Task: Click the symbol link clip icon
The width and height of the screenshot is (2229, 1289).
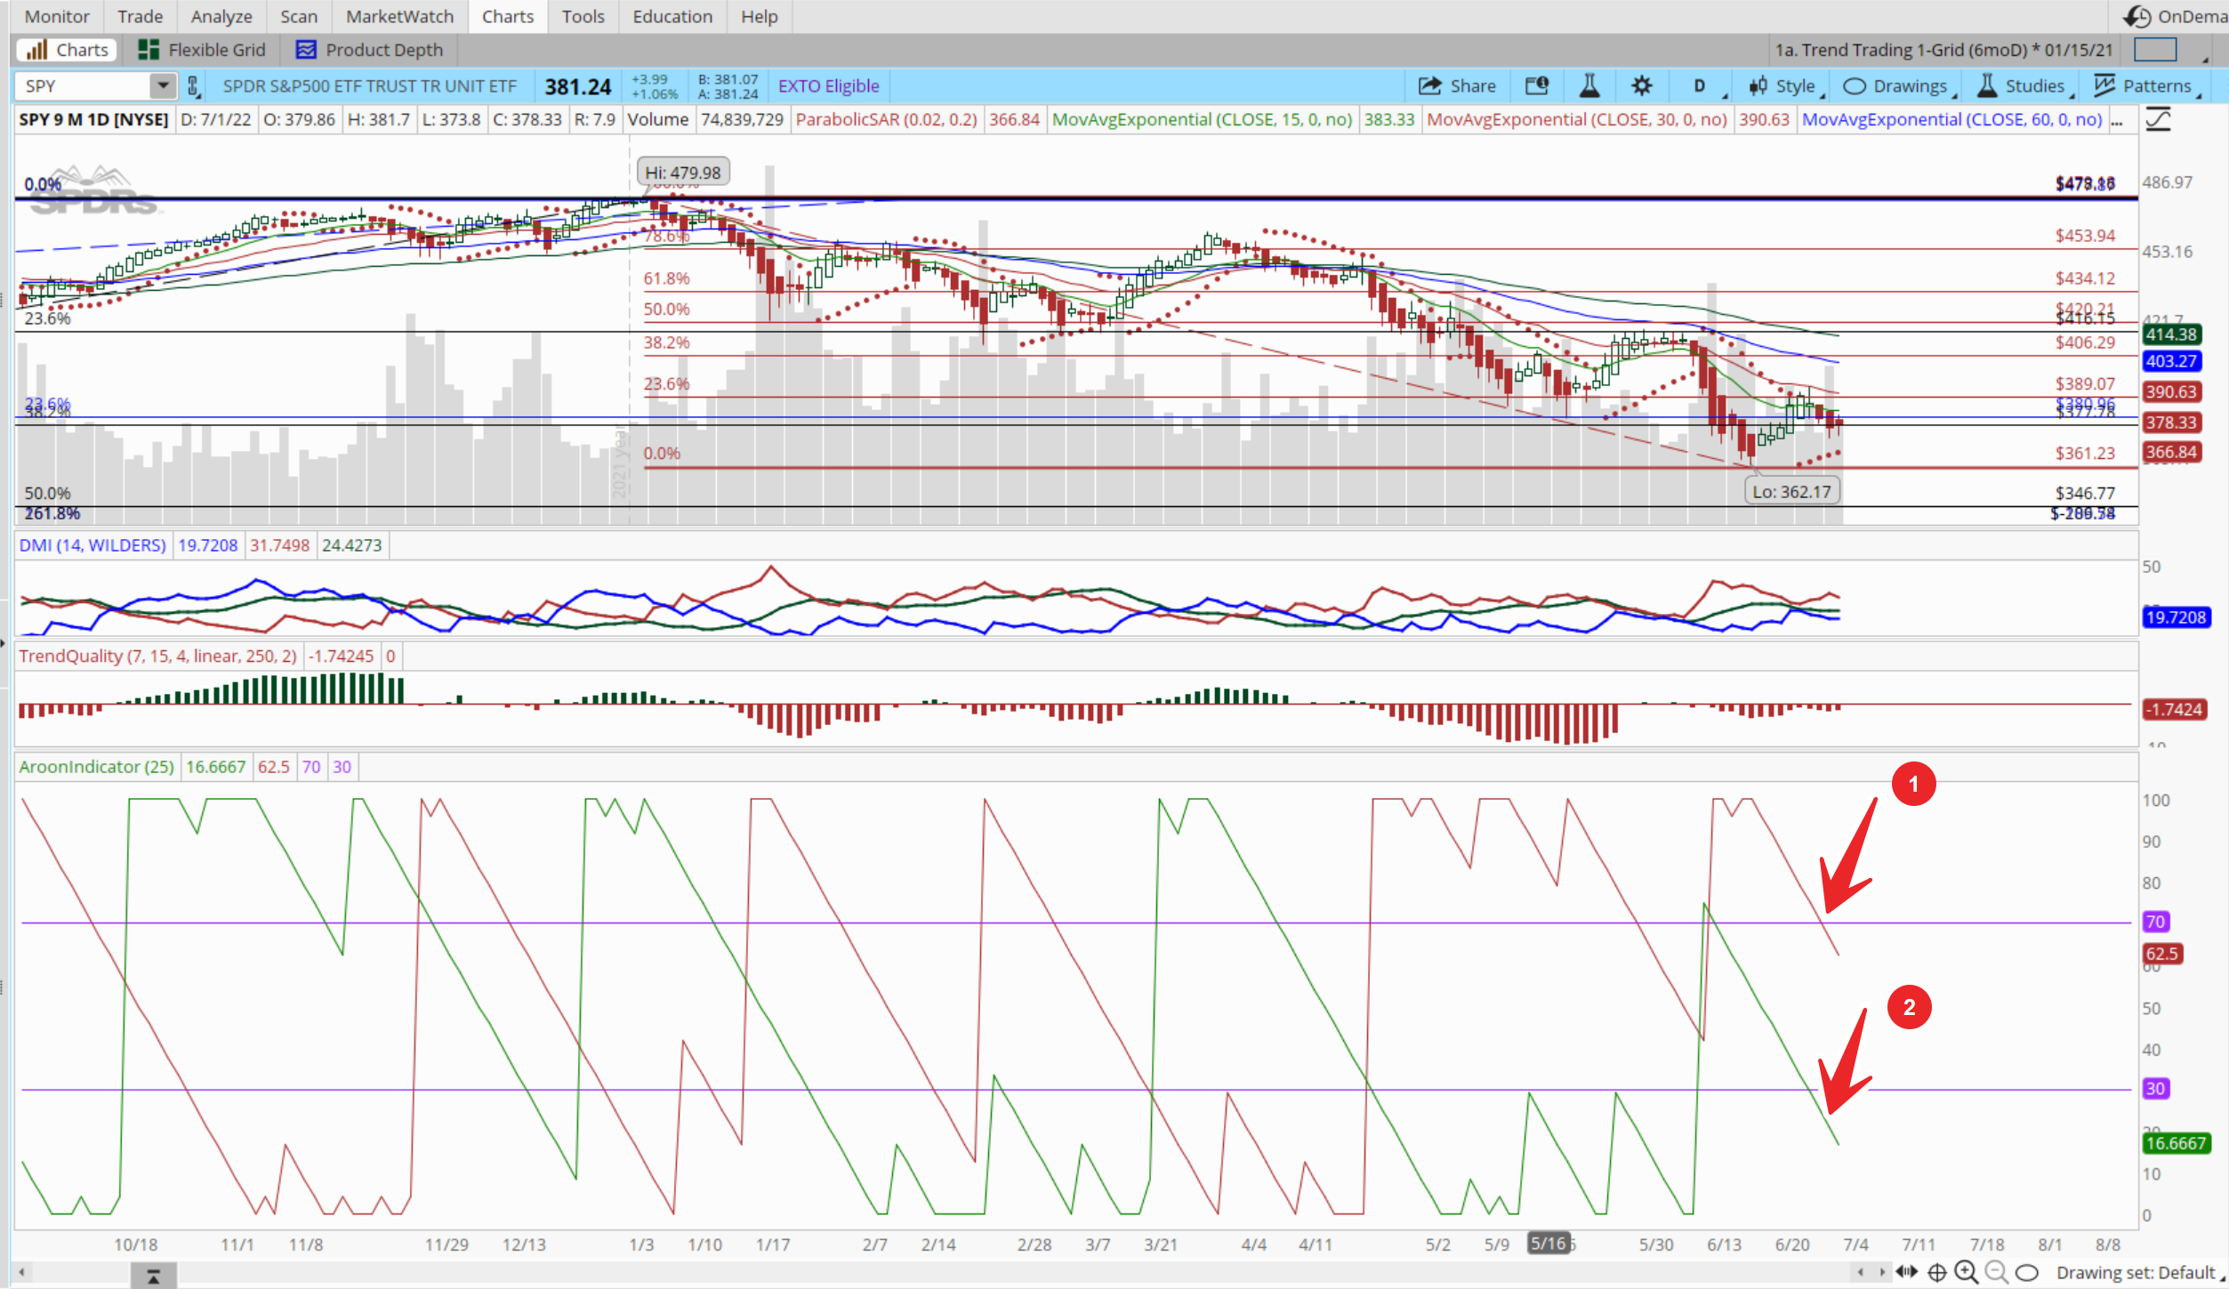Action: pos(193,86)
